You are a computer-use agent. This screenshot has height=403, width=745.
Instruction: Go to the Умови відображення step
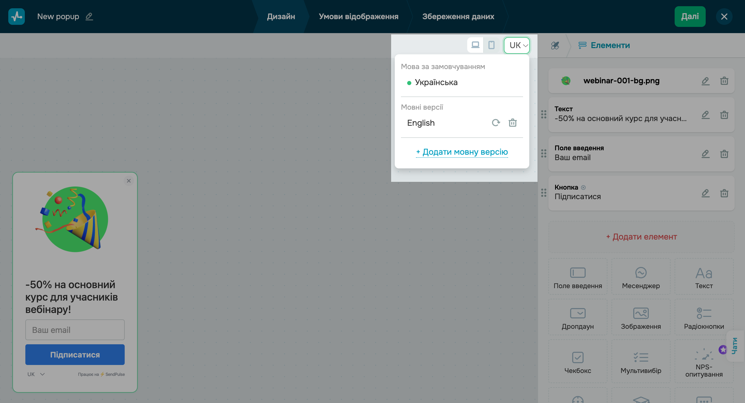[358, 17]
